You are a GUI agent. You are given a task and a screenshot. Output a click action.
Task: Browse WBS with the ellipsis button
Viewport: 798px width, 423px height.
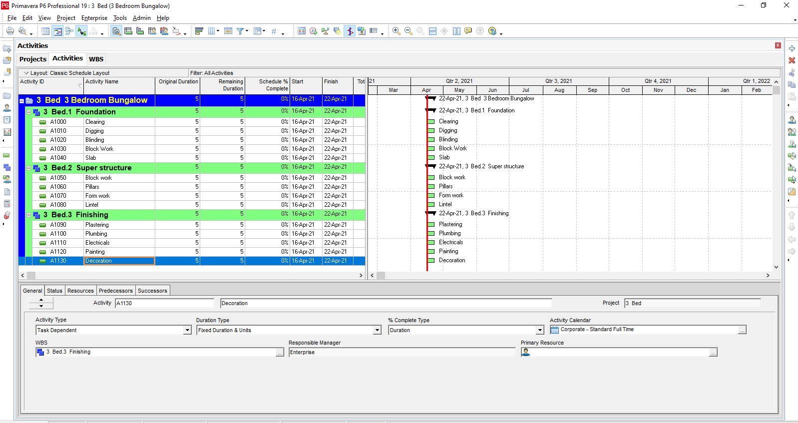[x=280, y=353]
